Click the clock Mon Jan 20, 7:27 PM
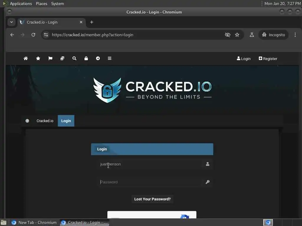This screenshot has height=226, width=302. click(x=282, y=4)
